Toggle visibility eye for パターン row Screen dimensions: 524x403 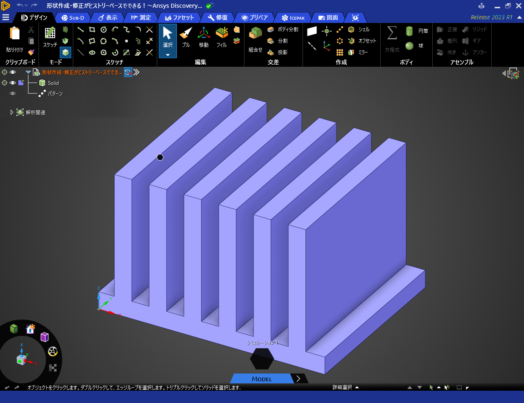(13, 93)
